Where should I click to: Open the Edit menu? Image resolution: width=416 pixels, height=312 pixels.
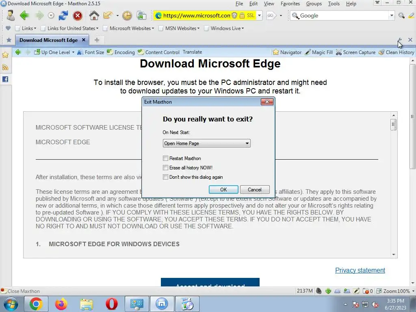click(253, 4)
